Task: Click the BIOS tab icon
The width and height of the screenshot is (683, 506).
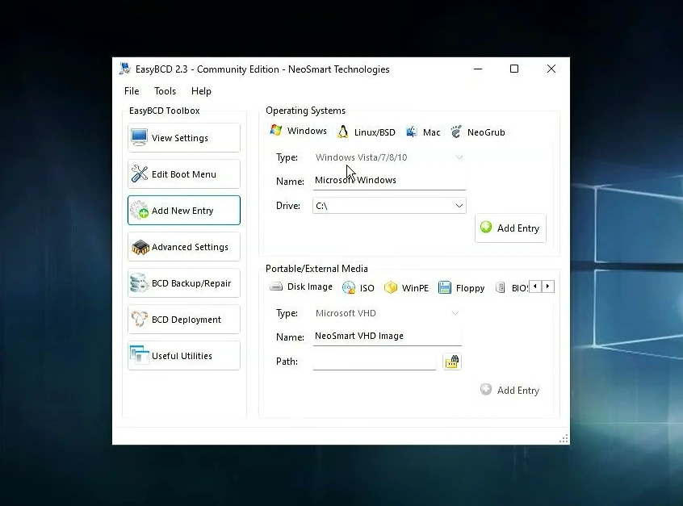Action: tap(501, 287)
